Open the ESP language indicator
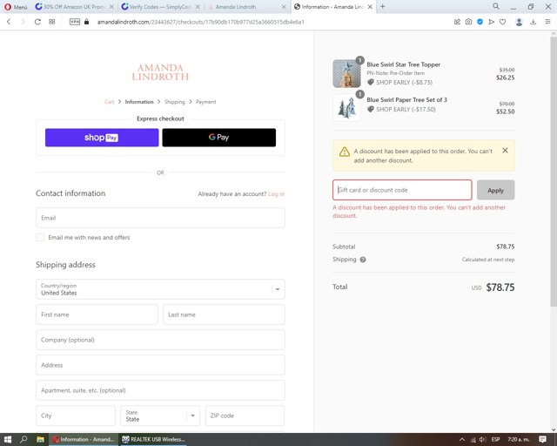 pyautogui.click(x=495, y=439)
